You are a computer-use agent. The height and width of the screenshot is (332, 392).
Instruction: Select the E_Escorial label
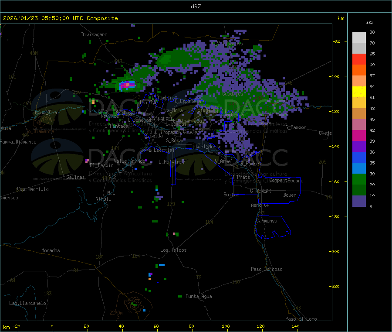click(x=162, y=150)
